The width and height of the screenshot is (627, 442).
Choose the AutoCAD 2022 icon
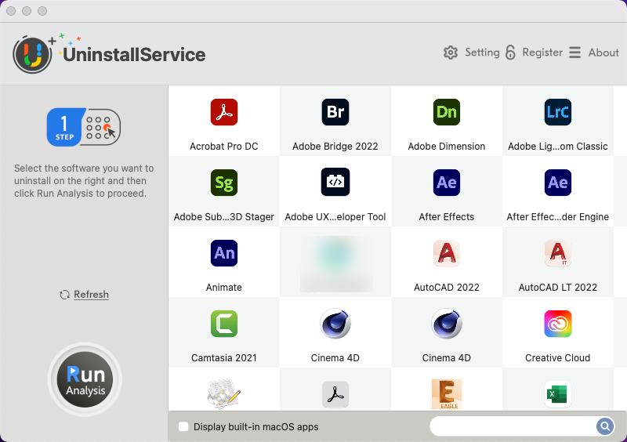pos(446,253)
